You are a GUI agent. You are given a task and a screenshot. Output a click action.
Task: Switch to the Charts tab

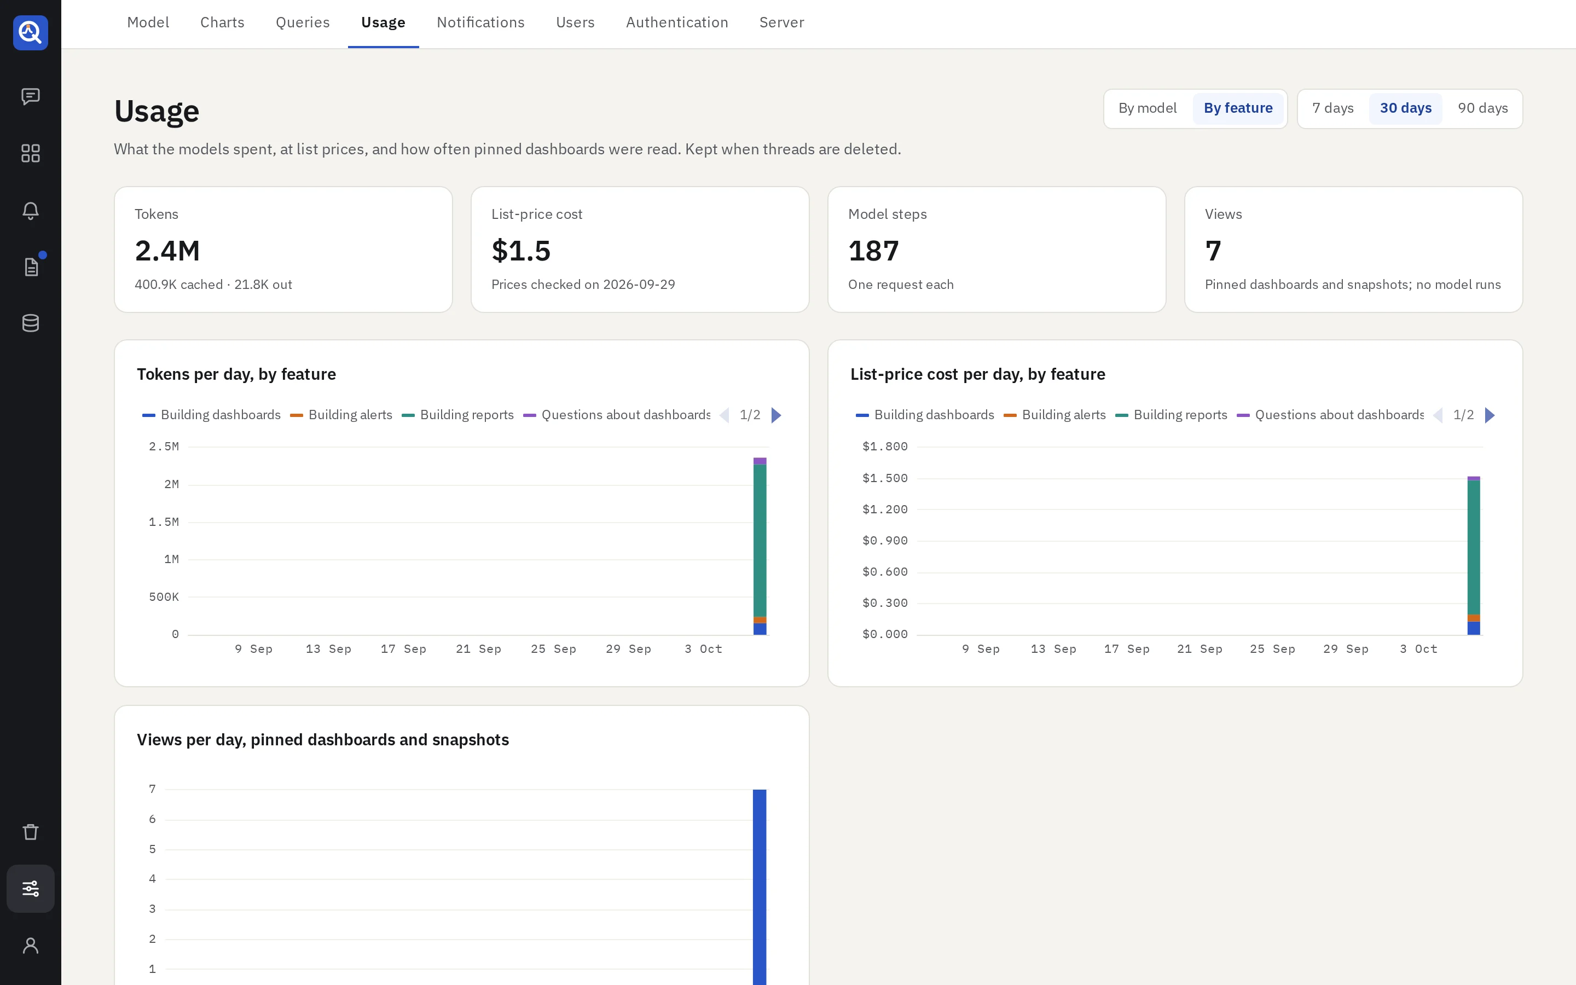pos(222,23)
